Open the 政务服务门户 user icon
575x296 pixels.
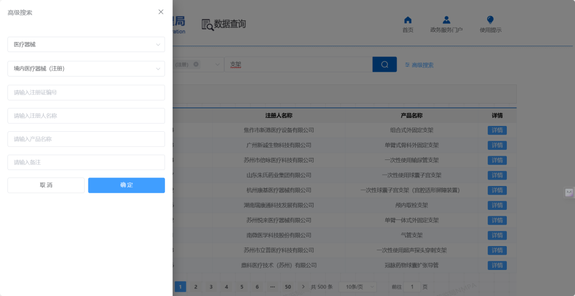(x=446, y=20)
